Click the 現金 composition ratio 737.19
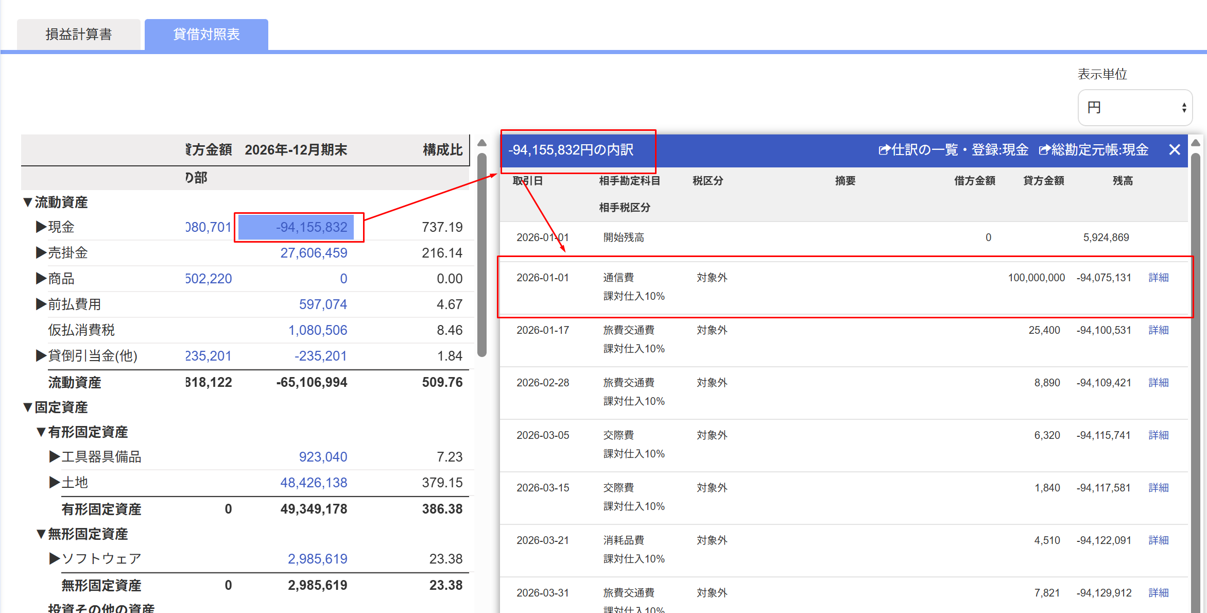The width and height of the screenshot is (1207, 613). pyautogui.click(x=442, y=227)
